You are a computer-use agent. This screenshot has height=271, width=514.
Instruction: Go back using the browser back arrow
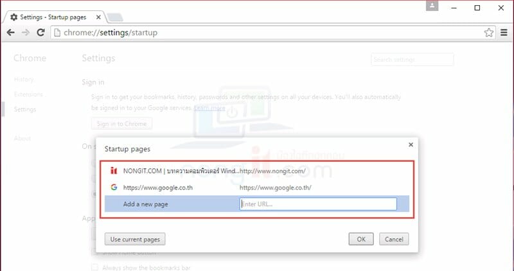10,33
